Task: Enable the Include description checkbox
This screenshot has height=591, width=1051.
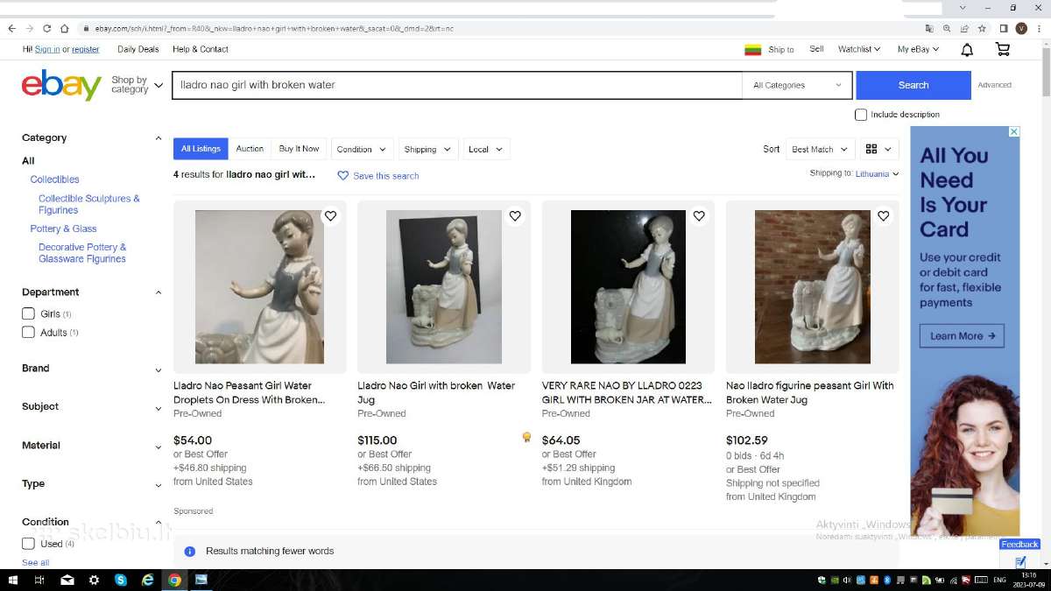Action: pyautogui.click(x=861, y=115)
